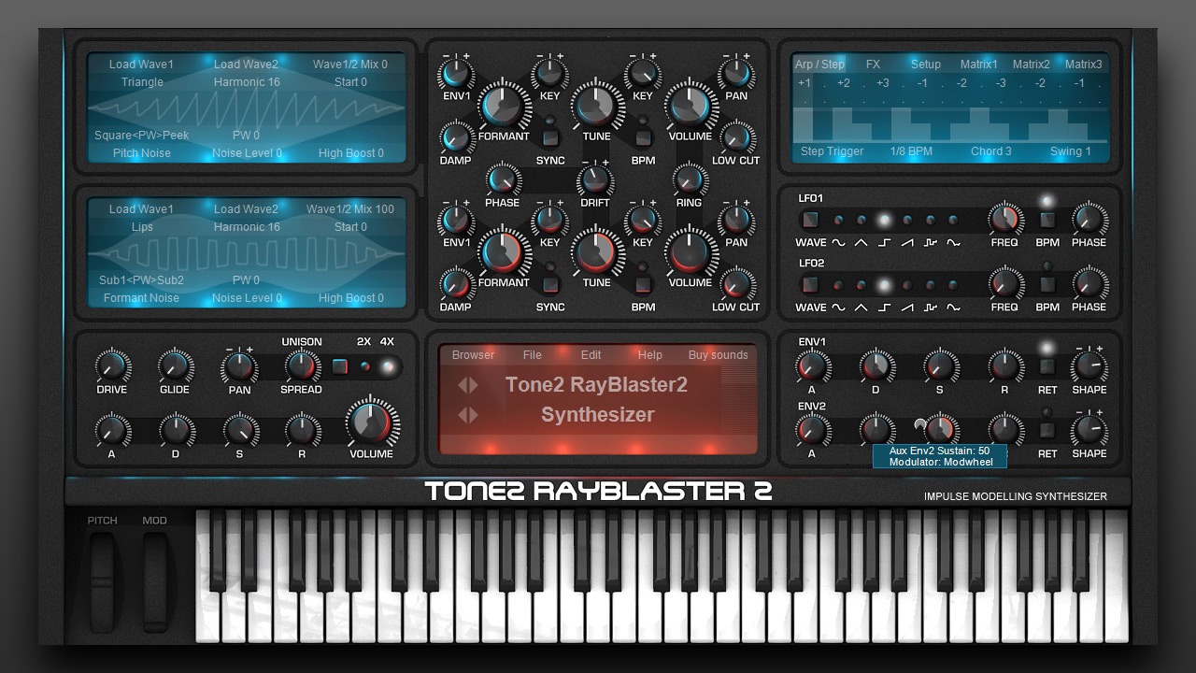Open the File menu
The width and height of the screenshot is (1196, 673).
(533, 355)
